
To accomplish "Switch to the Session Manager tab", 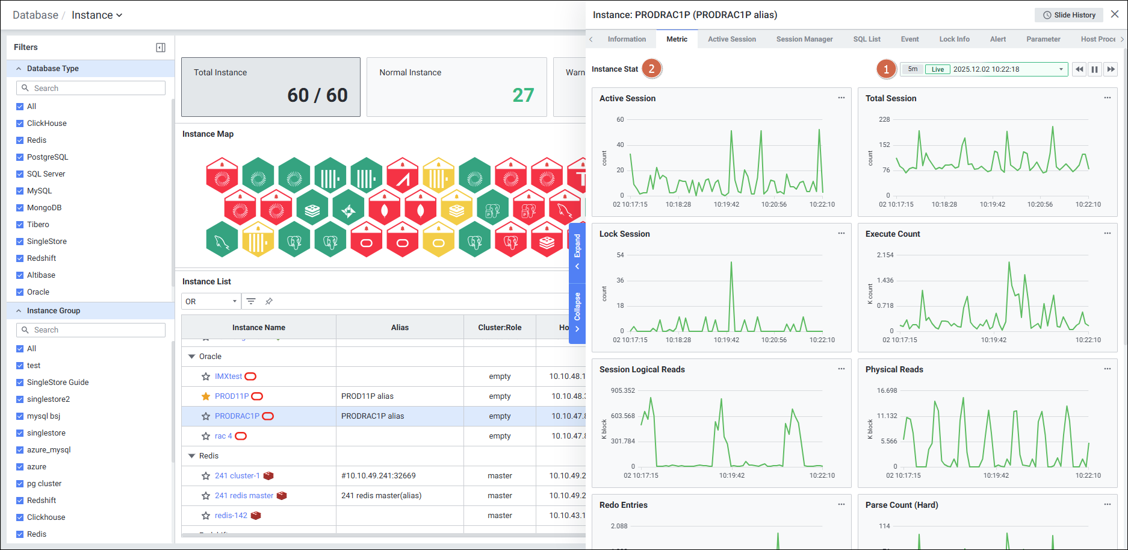I will 804,39.
